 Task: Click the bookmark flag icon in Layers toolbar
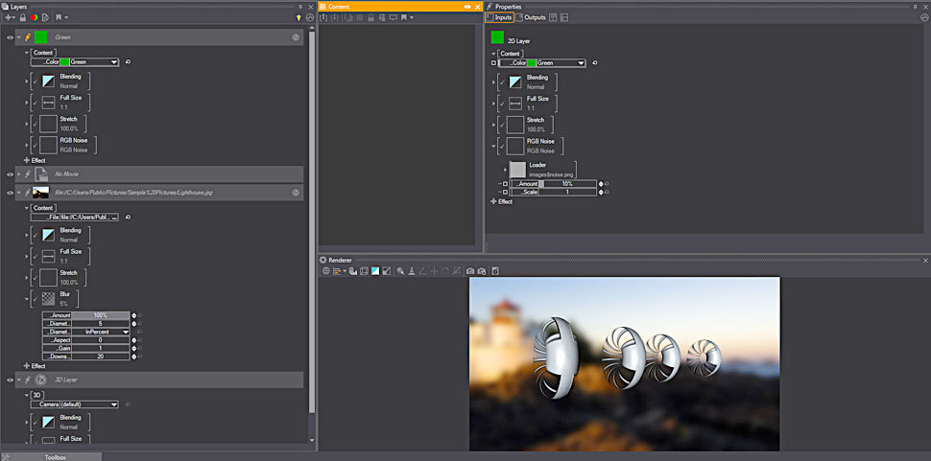(x=59, y=17)
